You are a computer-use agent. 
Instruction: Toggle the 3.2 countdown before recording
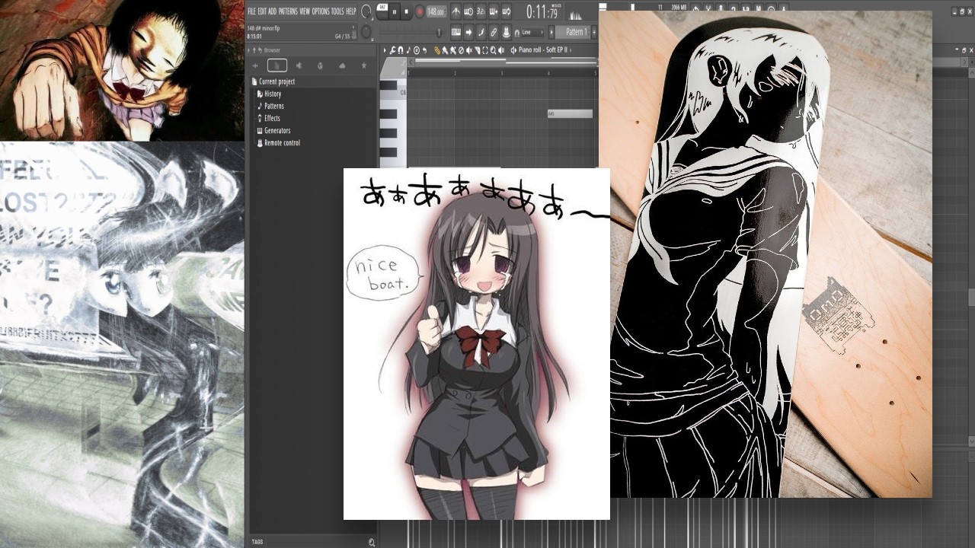click(481, 11)
